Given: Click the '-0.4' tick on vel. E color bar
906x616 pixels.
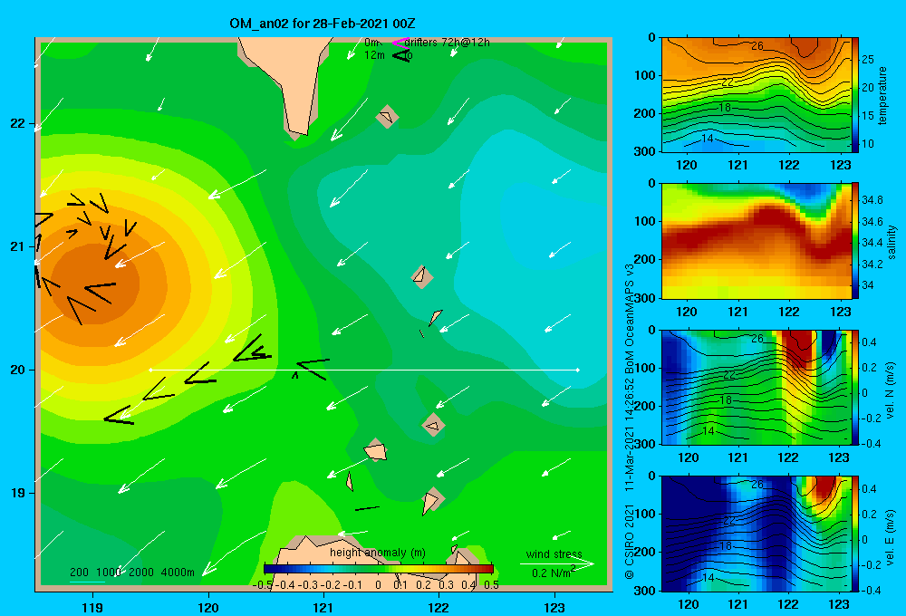Looking at the screenshot, I should tap(871, 590).
